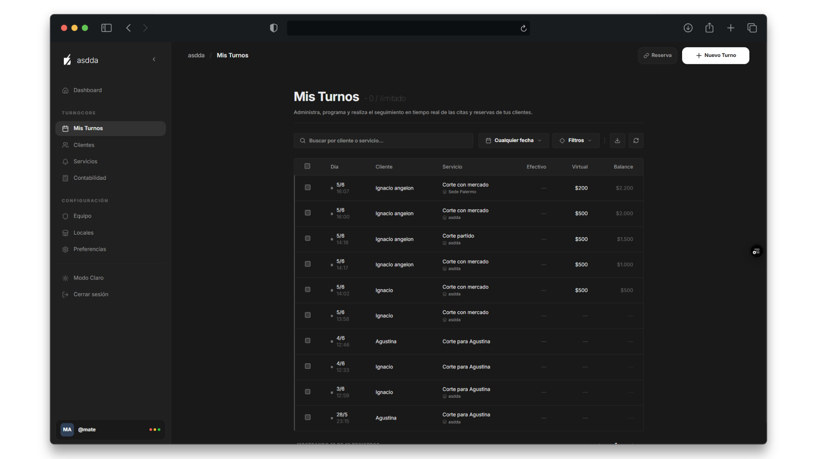Screen dimensions: 817x459
Task: Click the Cliente column header
Action: pos(384,167)
